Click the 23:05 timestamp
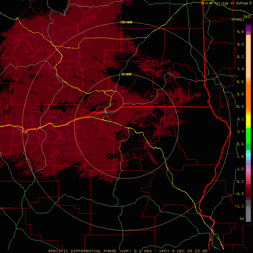This screenshot has height=253, width=253. [201, 251]
